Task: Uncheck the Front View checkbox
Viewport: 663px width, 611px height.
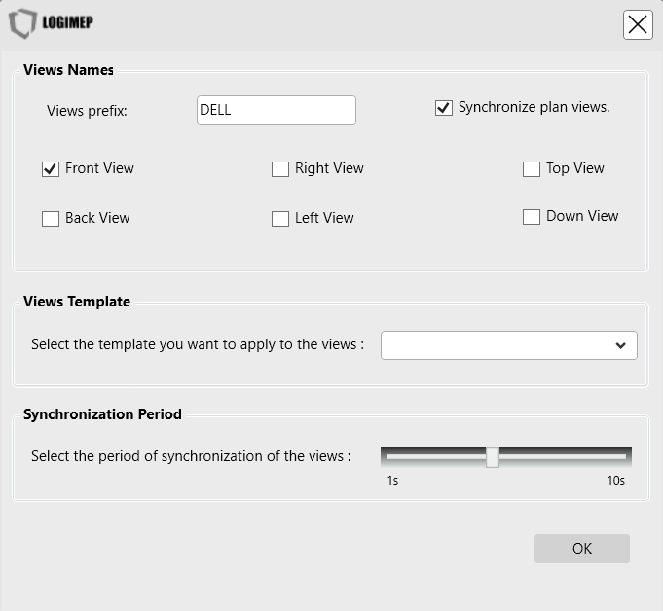Action: click(51, 169)
